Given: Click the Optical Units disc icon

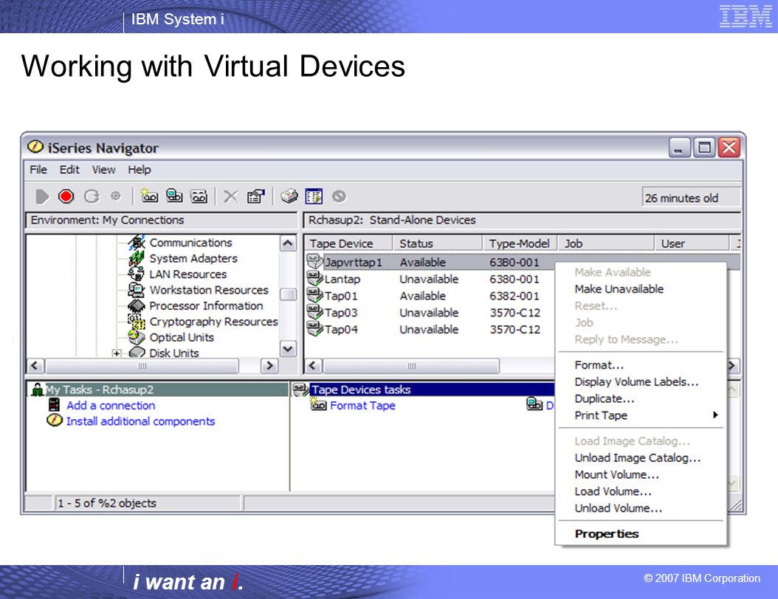Looking at the screenshot, I should (x=137, y=337).
